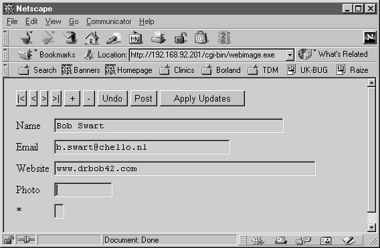Click the Shop bag icon
380x248 pixels.
point(201,38)
